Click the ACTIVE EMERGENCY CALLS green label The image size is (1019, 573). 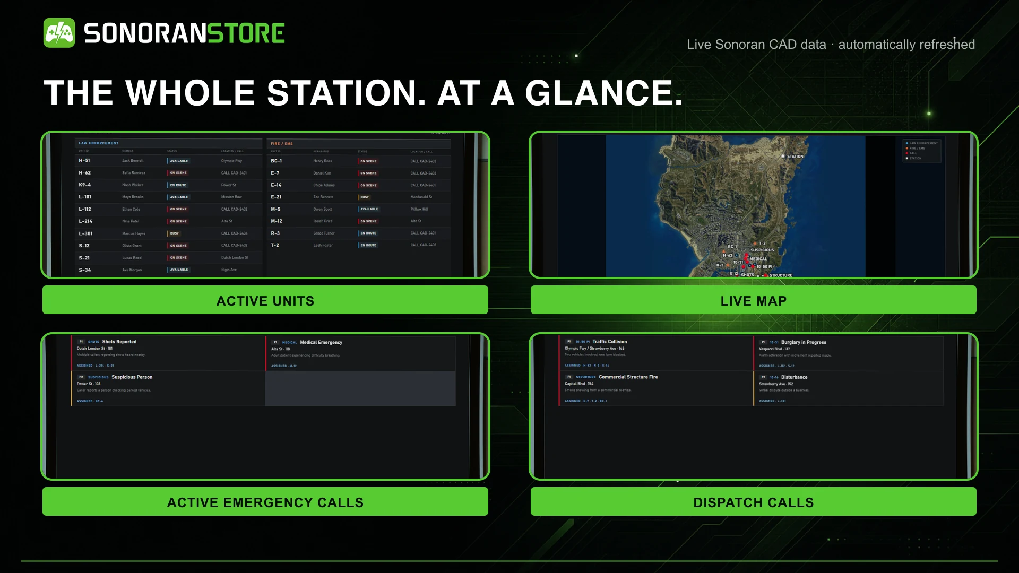(265, 502)
